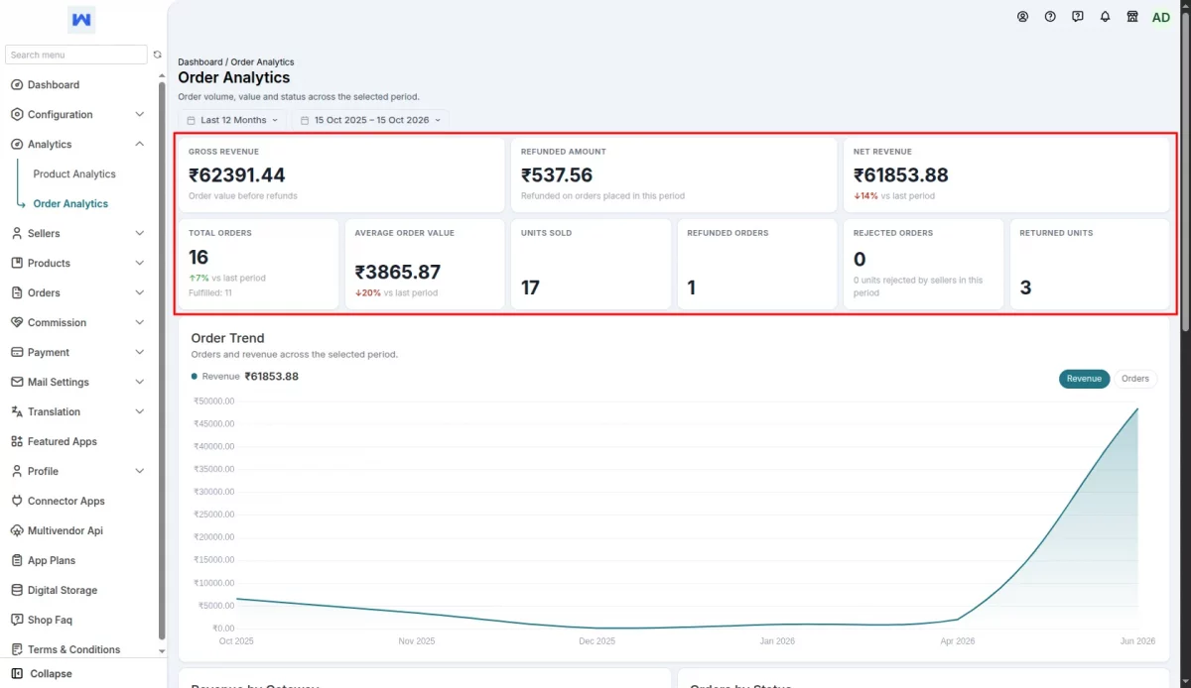Click the ₹50000.00 y-axis label
Image resolution: width=1191 pixels, height=688 pixels.
point(214,401)
